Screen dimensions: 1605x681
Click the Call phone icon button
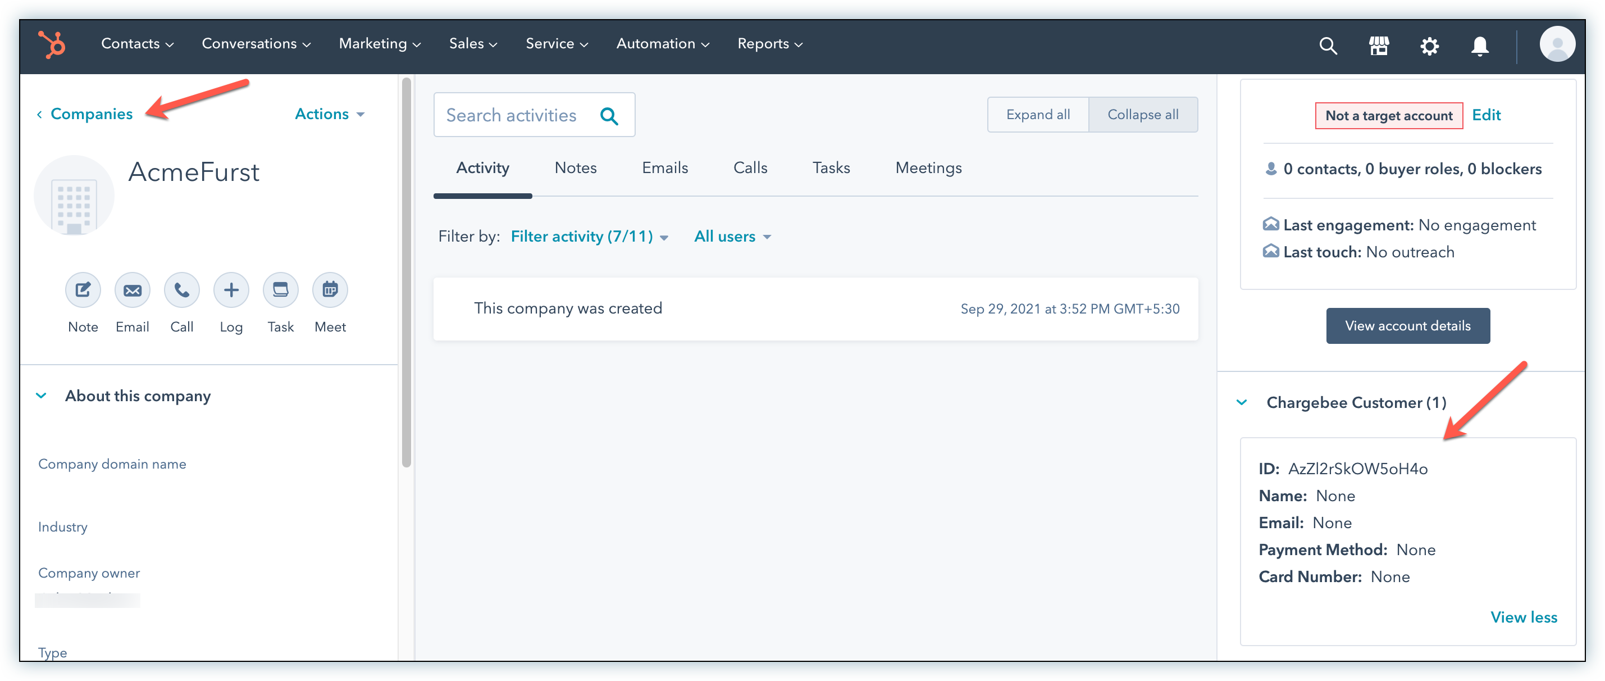click(181, 290)
